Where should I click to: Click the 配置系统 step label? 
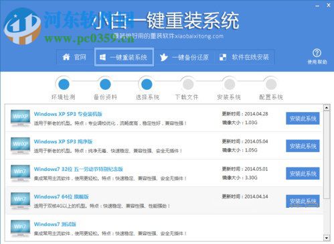point(271,97)
